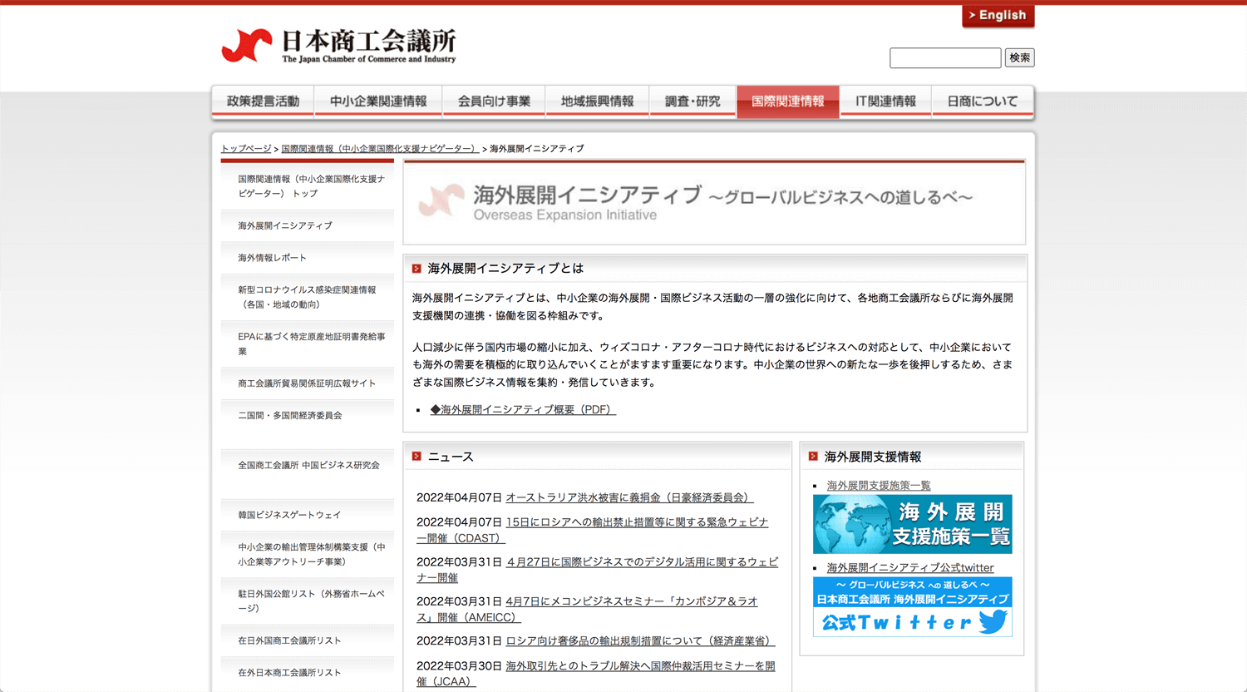Open sidebar item 駐日外国公館リスト
Image resolution: width=1247 pixels, height=692 pixels.
click(308, 601)
